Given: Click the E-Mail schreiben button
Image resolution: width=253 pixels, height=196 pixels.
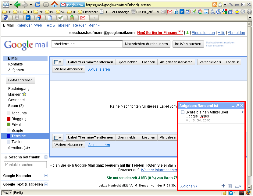Looking at the screenshot, I should point(20,80).
